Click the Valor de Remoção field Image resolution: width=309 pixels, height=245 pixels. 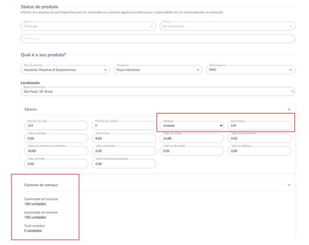click(x=192, y=151)
